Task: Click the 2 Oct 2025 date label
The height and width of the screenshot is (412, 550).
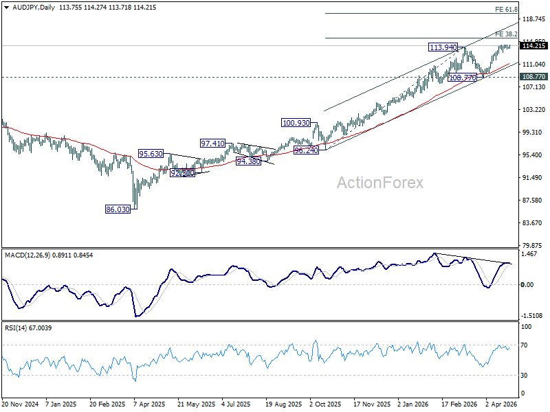Action: 325,404
